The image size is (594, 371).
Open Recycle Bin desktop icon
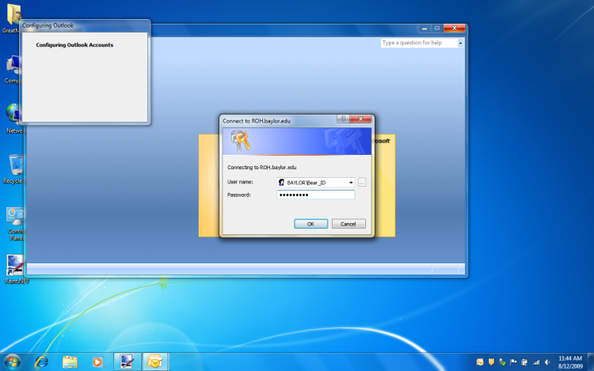[14, 169]
